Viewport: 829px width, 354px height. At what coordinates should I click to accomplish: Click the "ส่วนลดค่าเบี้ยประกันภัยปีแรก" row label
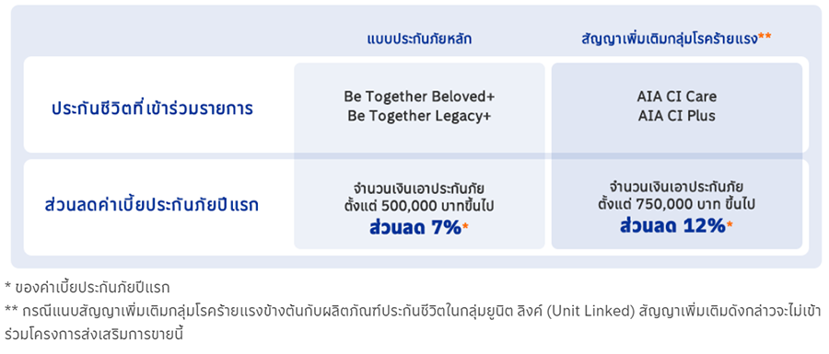coord(152,205)
